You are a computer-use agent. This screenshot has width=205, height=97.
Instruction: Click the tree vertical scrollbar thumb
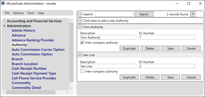71,52
